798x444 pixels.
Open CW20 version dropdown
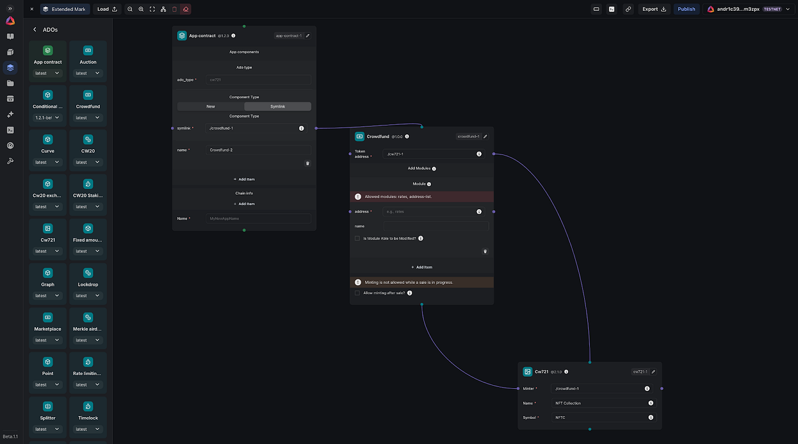click(x=88, y=162)
